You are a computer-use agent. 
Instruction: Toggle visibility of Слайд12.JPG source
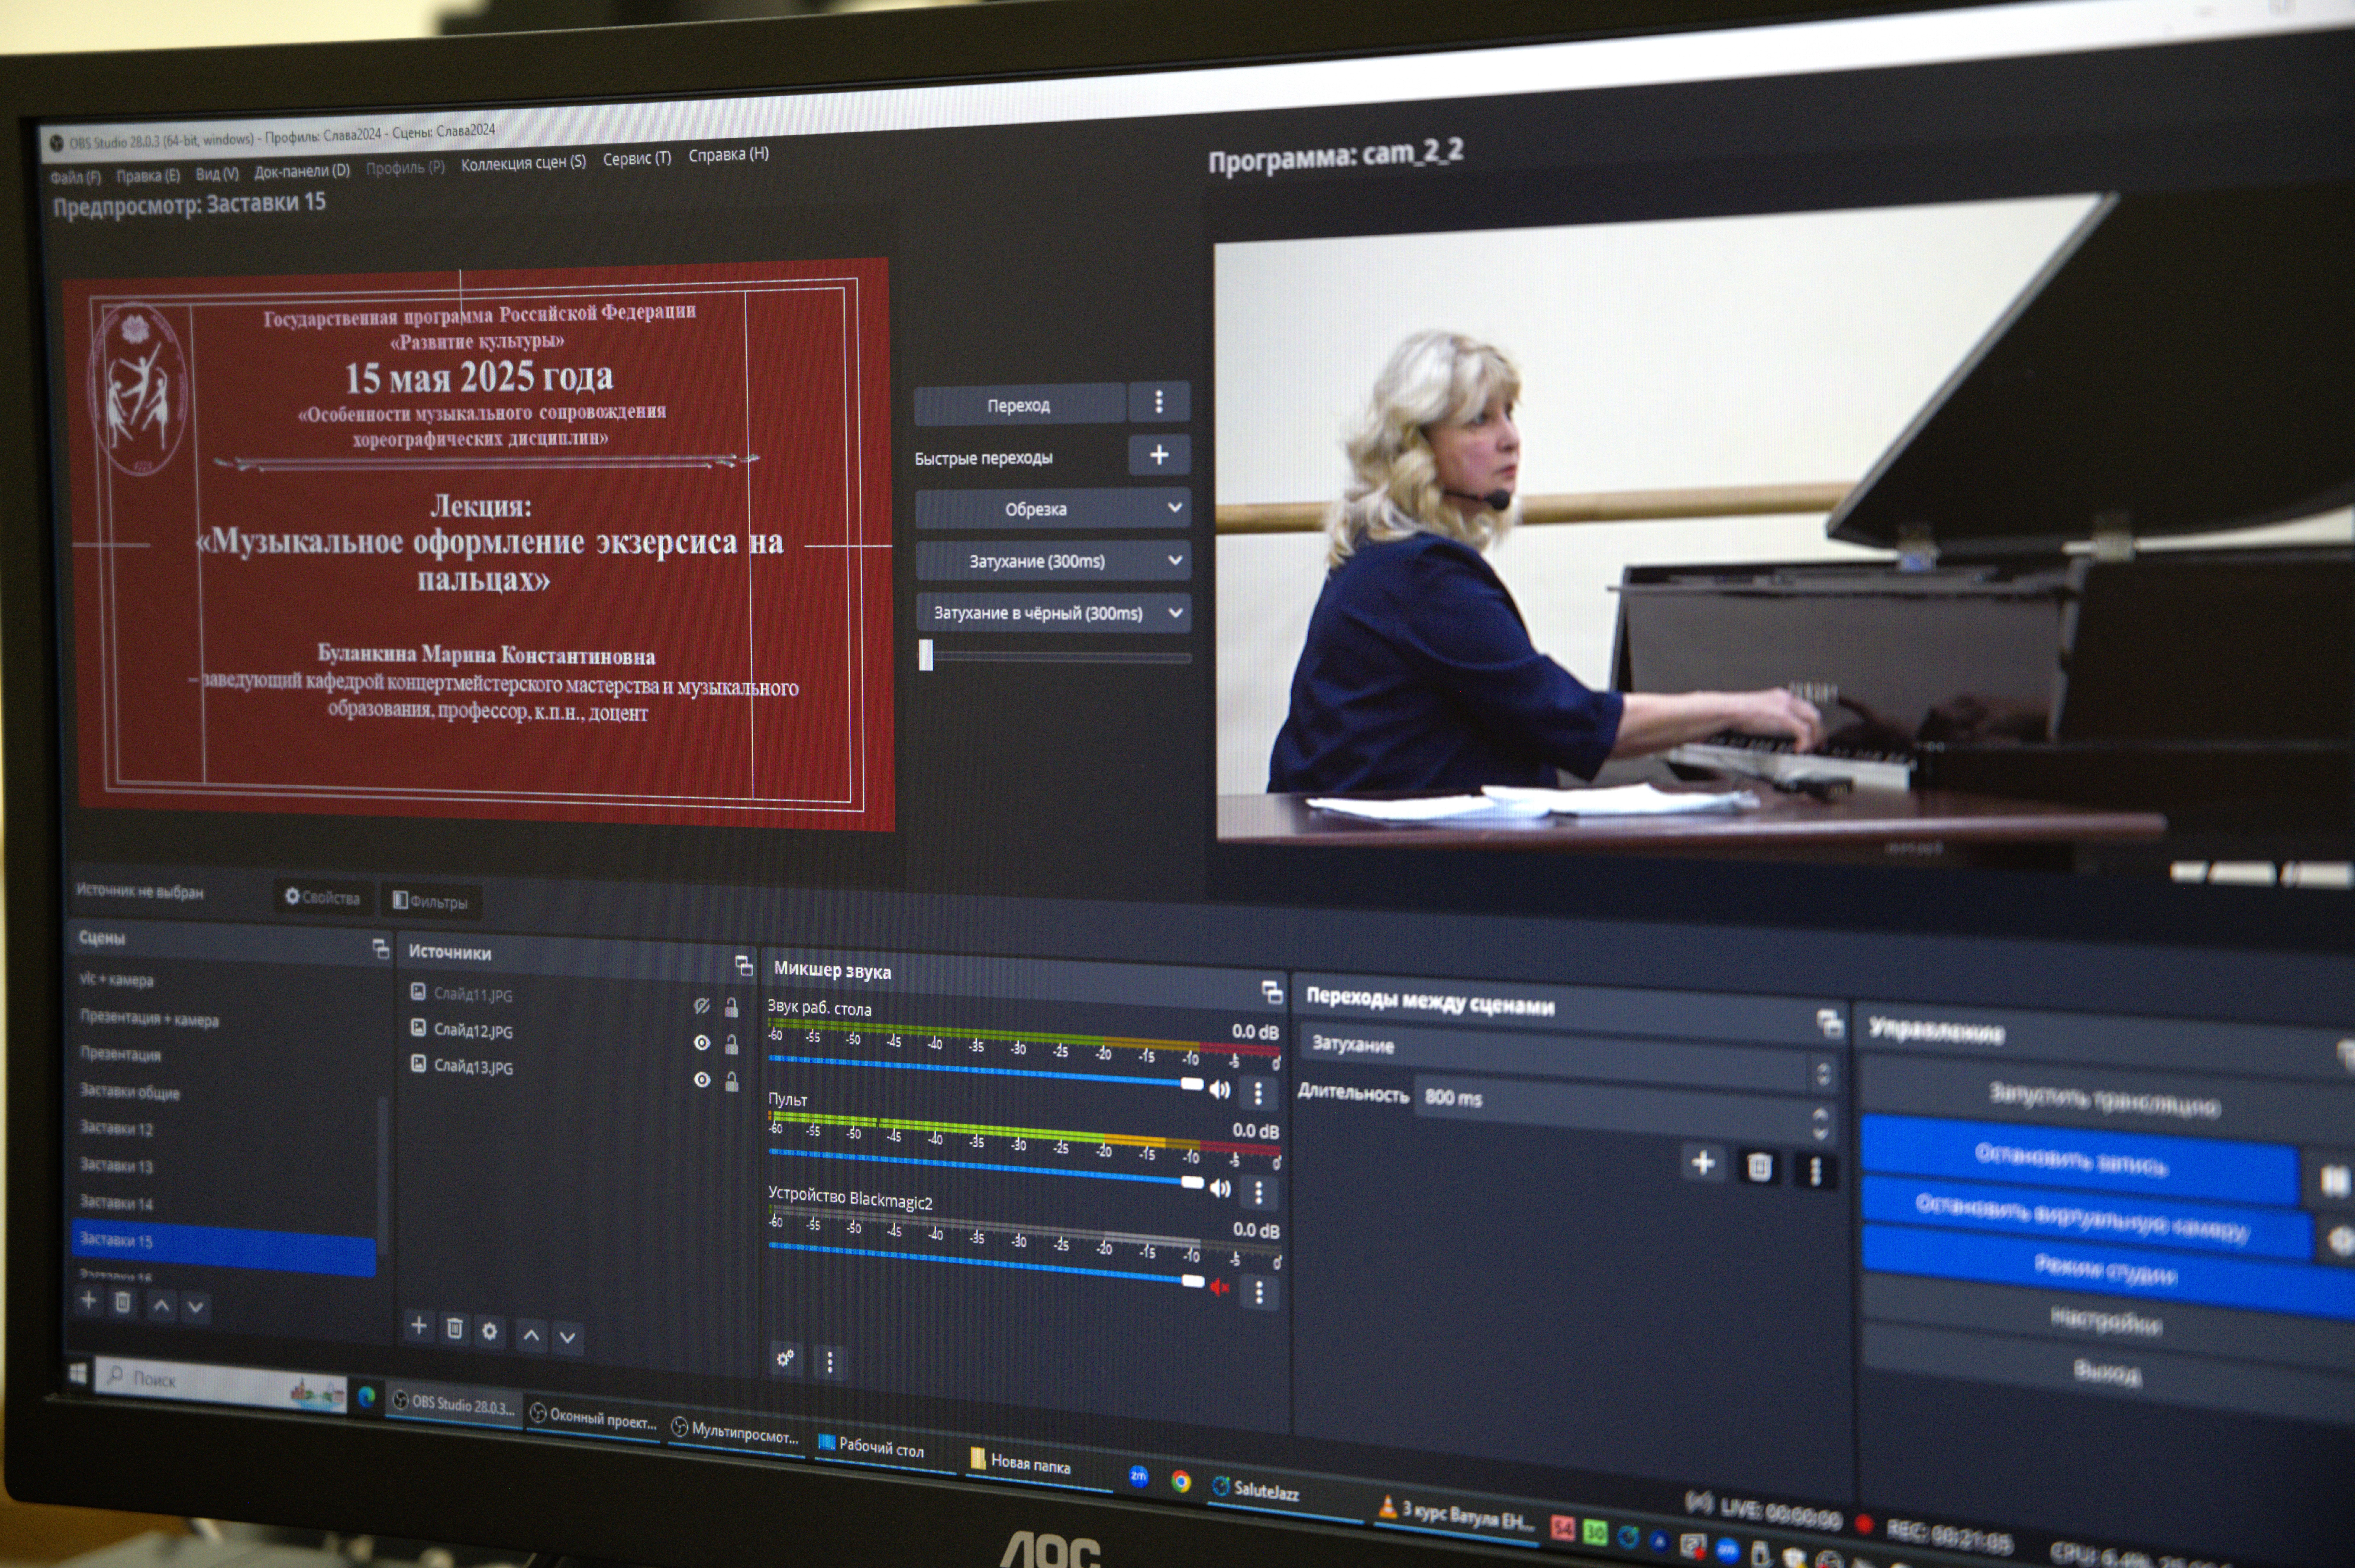coord(702,1043)
